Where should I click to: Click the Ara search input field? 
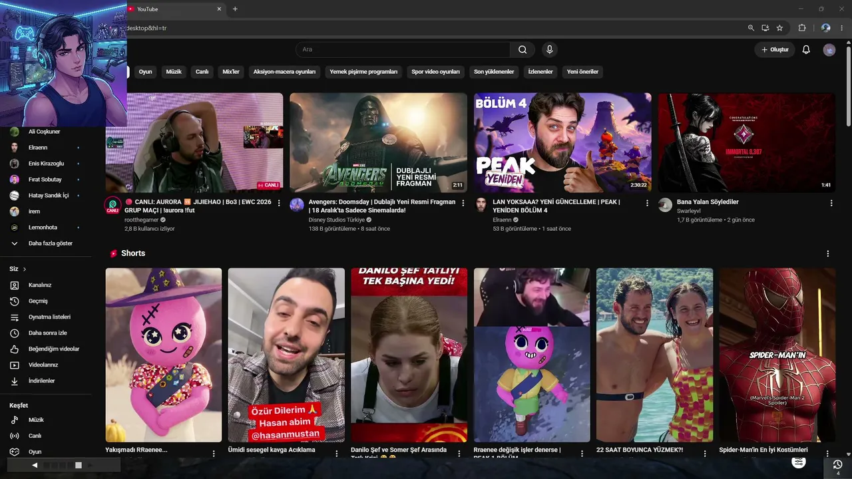(403, 49)
